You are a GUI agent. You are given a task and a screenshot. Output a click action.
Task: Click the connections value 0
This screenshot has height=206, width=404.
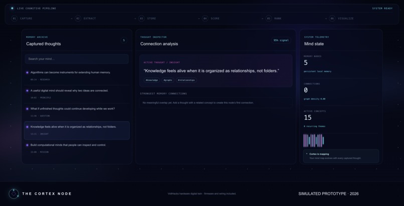pyautogui.click(x=306, y=90)
